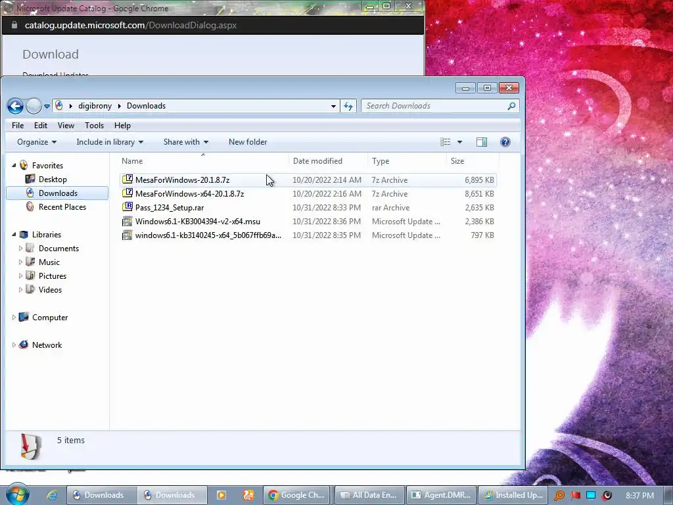673x505 pixels.
Task: Click the Chrome address bar URL
Action: click(x=131, y=26)
